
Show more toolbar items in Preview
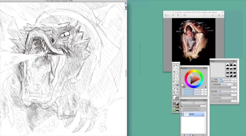[223, 16]
